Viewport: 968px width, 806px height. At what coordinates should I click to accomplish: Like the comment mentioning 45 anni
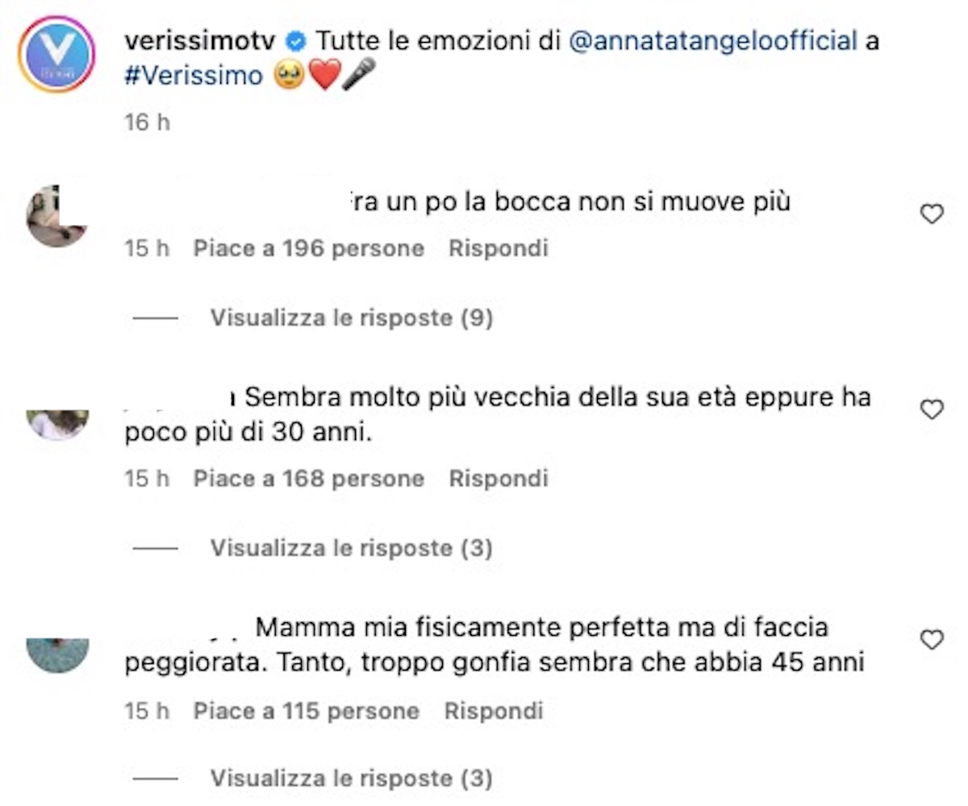(x=932, y=640)
